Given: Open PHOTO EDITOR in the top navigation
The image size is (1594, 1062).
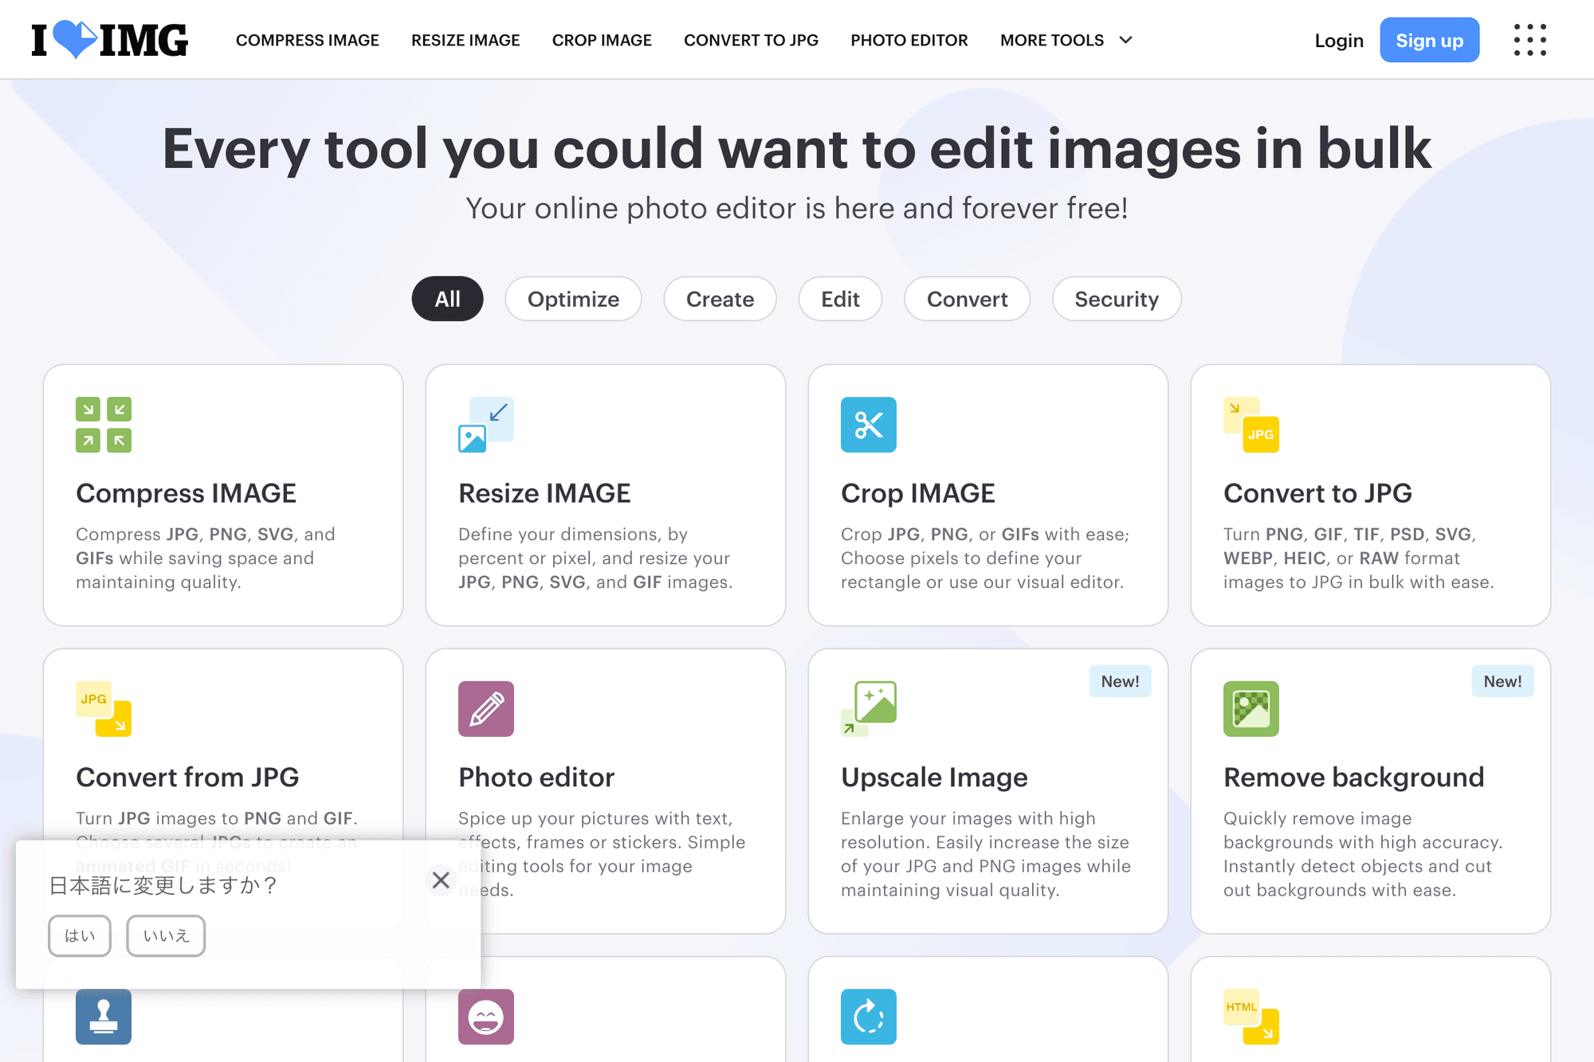Looking at the screenshot, I should tap(909, 40).
